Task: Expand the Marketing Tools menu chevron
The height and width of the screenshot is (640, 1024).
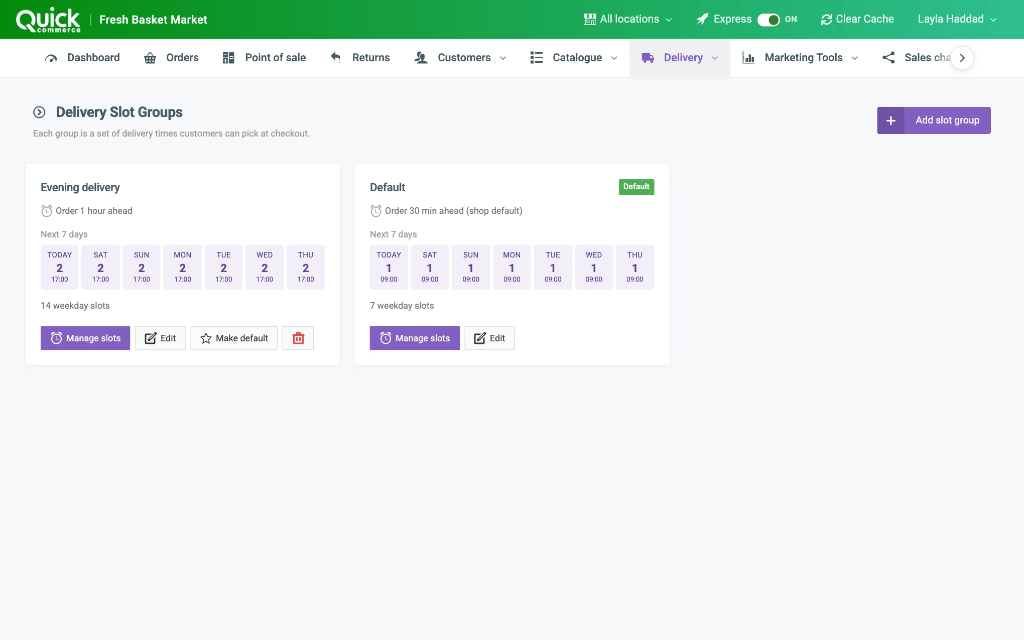Action: [x=855, y=58]
